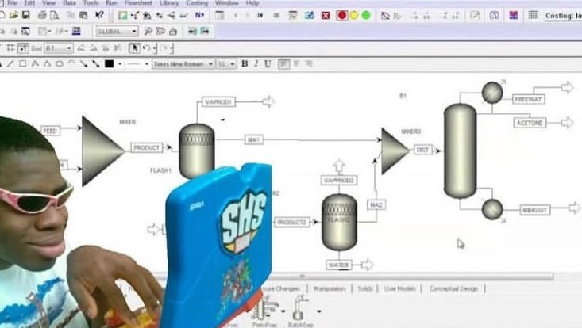Open print preview icon

[x=55, y=15]
